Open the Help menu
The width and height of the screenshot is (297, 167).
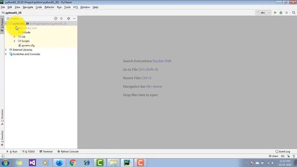click(95, 7)
